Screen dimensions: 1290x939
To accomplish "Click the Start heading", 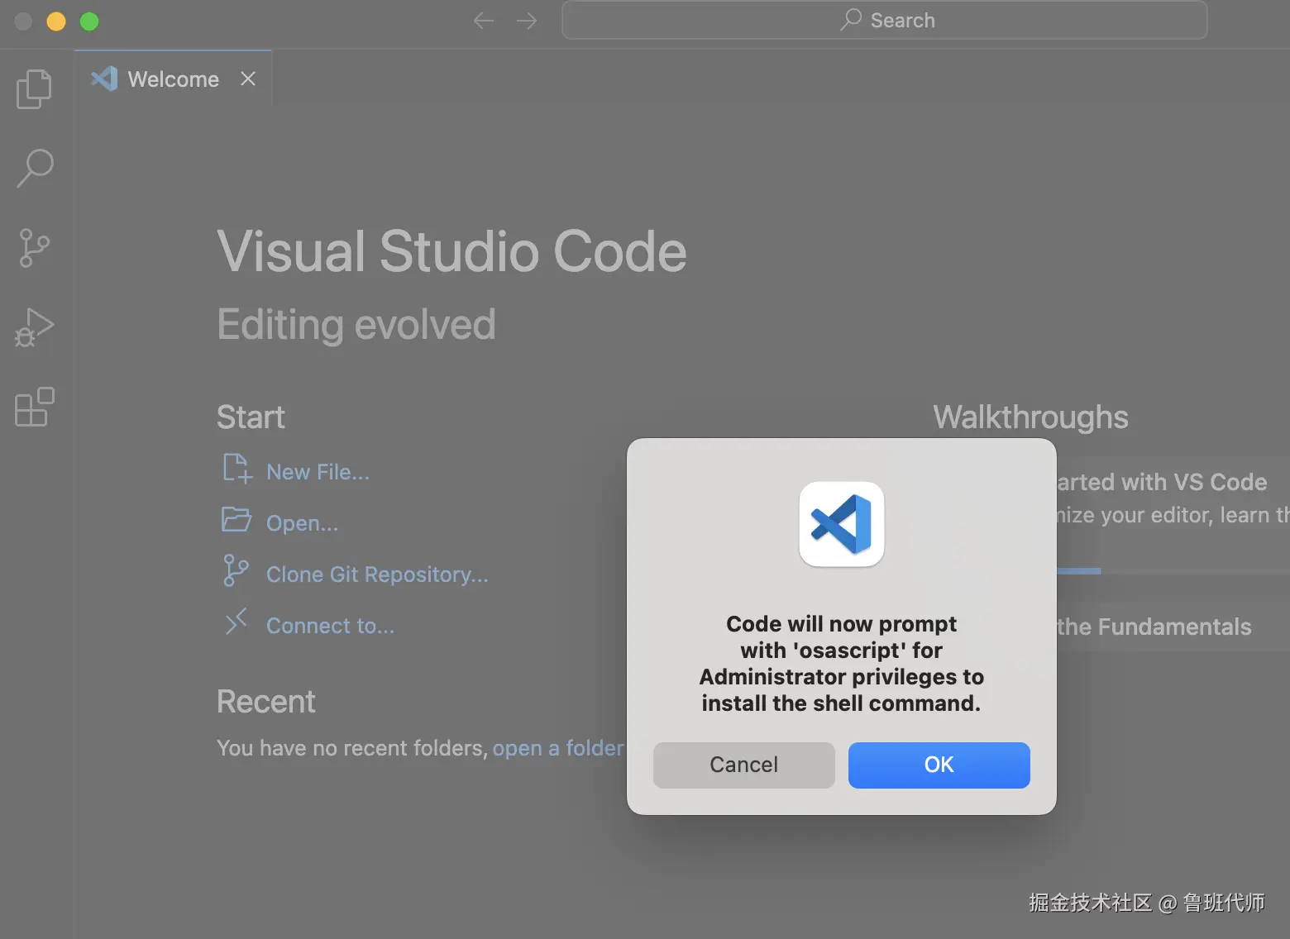I will click(251, 417).
